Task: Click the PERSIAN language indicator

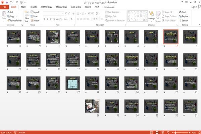Action: [x=22, y=132]
